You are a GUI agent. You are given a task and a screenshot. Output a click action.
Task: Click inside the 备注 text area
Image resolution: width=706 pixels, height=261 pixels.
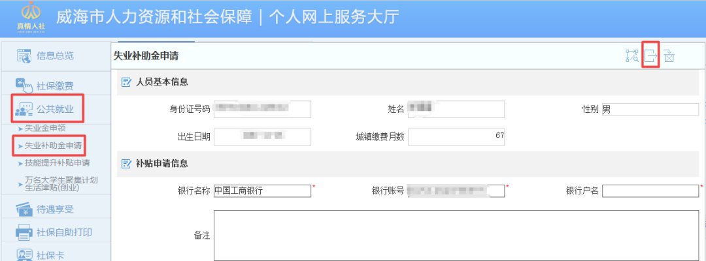pyautogui.click(x=456, y=235)
